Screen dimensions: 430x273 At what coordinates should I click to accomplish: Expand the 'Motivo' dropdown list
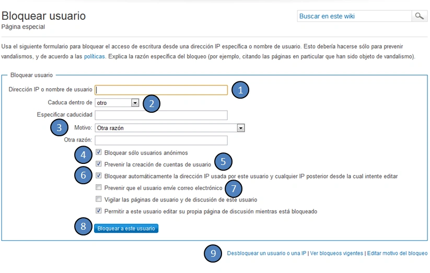pos(170,128)
